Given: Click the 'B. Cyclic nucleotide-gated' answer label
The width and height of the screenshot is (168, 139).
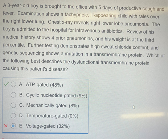Looking at the screenshot, I should click(x=48, y=95).
